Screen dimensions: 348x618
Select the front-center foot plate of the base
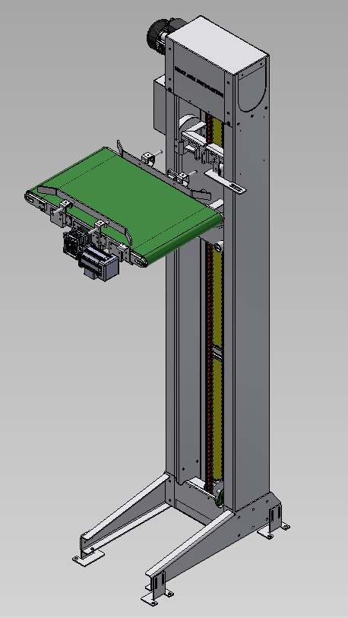[157, 595]
